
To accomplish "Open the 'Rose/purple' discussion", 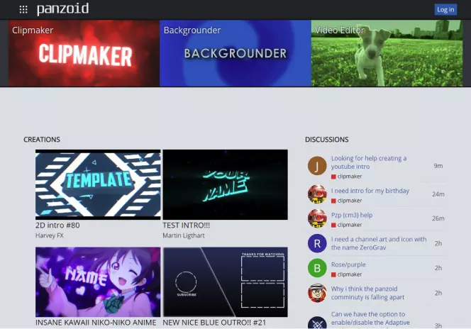I will point(348,264).
